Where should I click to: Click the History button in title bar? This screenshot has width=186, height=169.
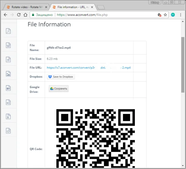pyautogui.click(x=155, y=2)
